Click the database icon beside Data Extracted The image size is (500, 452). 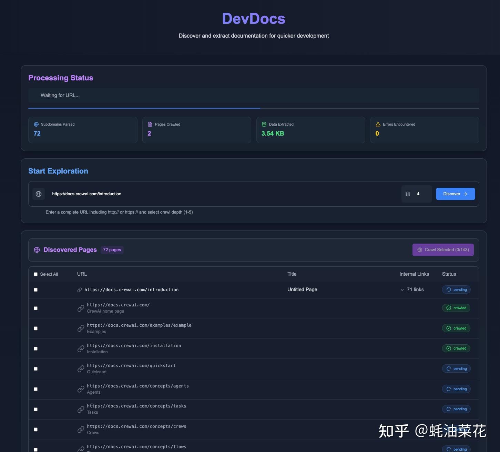264,124
